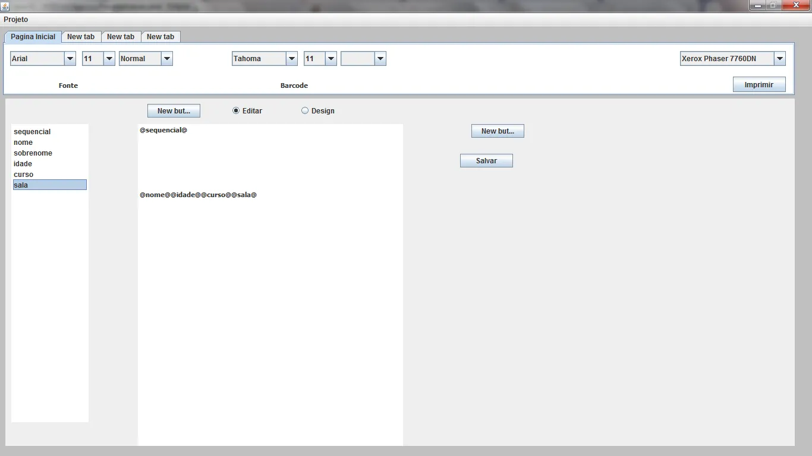
Task: Click the Imprimir button
Action: 759,85
